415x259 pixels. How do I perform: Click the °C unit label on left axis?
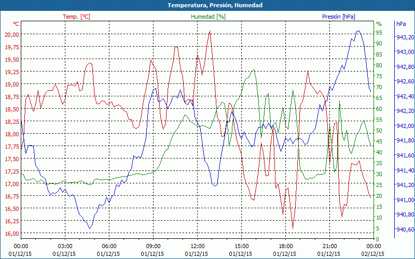pyautogui.click(x=16, y=24)
